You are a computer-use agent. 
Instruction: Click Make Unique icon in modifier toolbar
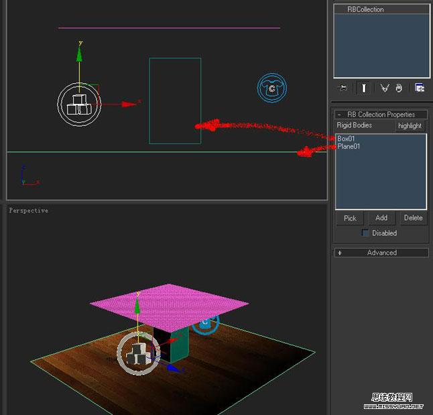pyautogui.click(x=385, y=88)
